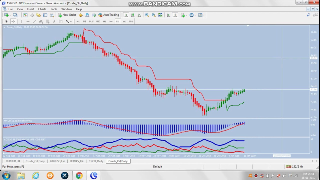Switch to the EURUSD,H4 chart tab
The image size is (320, 180).
coord(13,161)
